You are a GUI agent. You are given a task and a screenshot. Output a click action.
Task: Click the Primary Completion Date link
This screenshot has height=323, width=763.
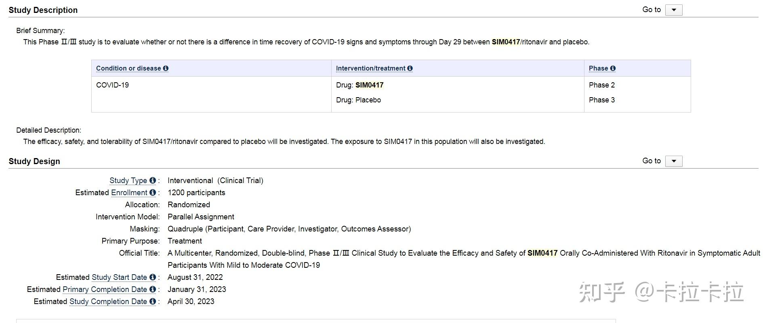[105, 290]
